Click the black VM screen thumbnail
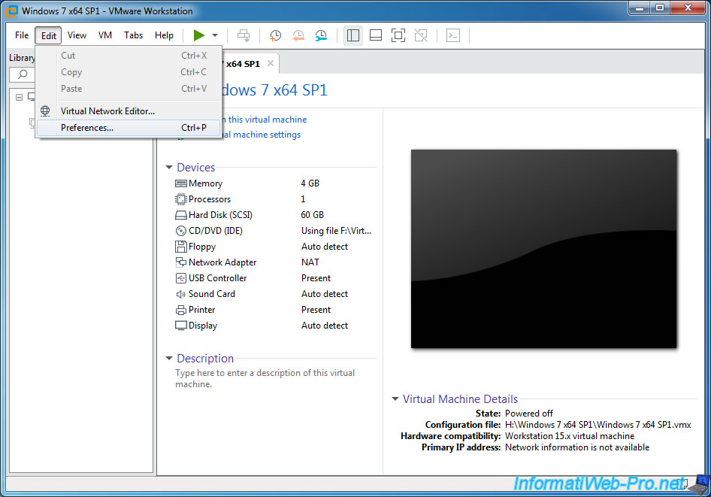 (543, 249)
